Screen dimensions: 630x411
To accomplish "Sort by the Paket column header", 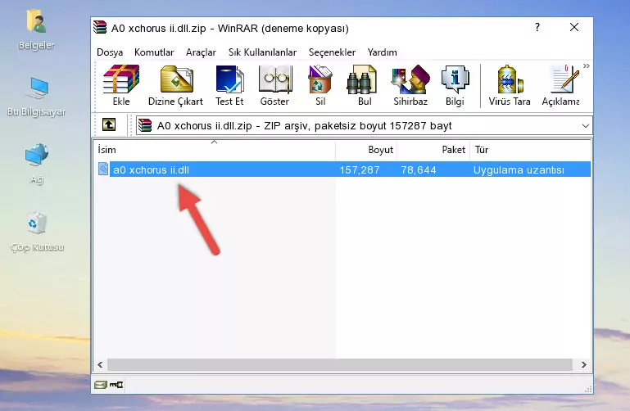I will [x=433, y=150].
